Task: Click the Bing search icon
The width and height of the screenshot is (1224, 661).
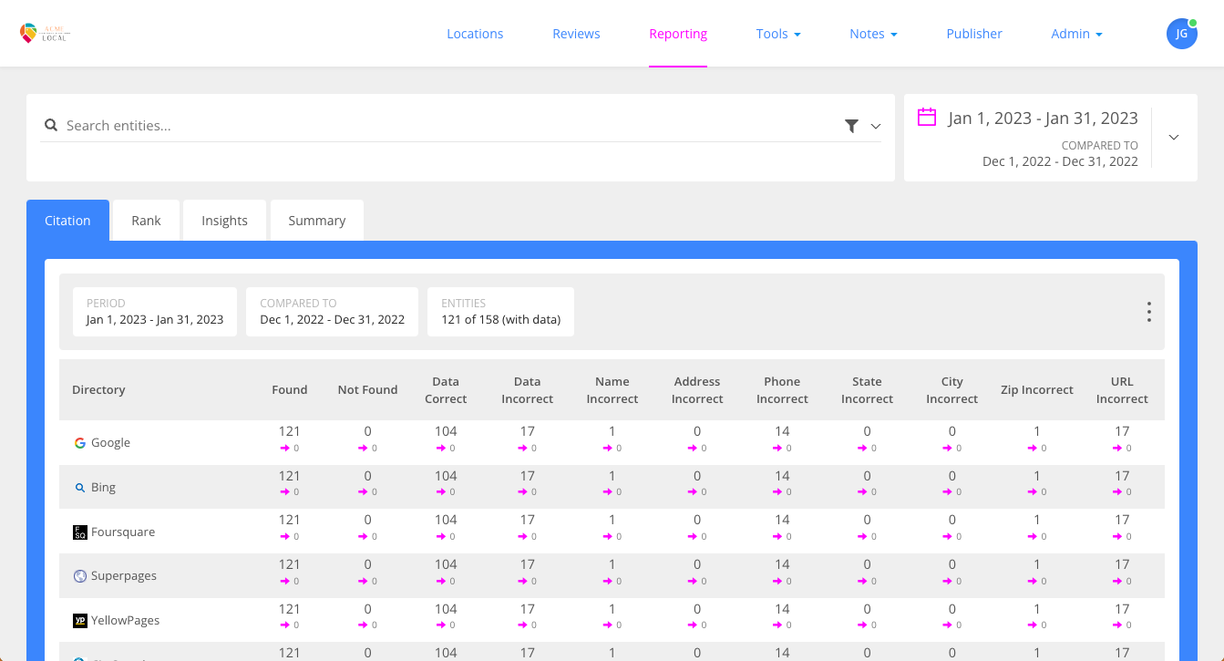Action: point(79,487)
